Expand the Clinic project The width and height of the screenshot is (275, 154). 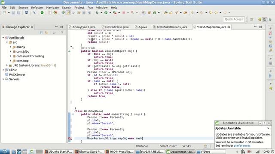[x=3, y=70]
